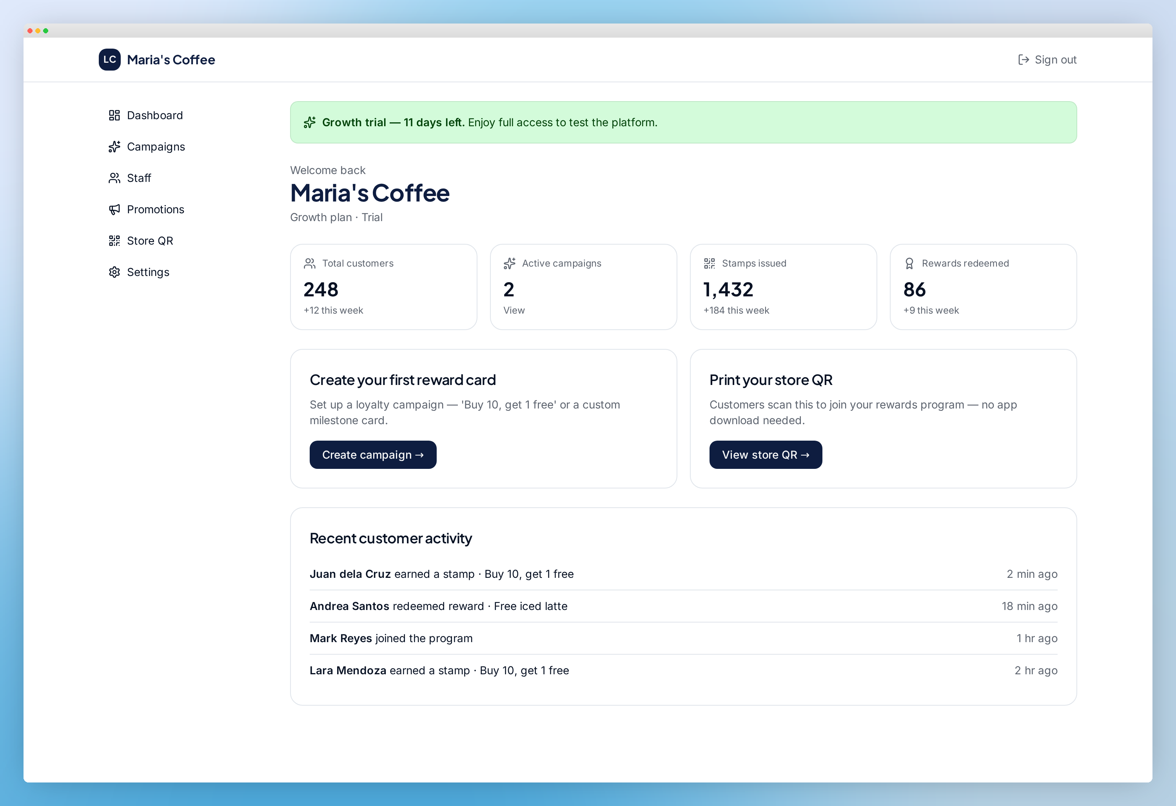
Task: Click the Mark Reyes joined row
Action: [x=684, y=639]
